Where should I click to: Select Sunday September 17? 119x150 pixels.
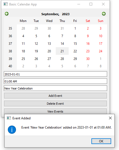[101, 43]
